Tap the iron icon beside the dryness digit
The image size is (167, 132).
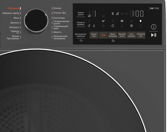coord(89,16)
